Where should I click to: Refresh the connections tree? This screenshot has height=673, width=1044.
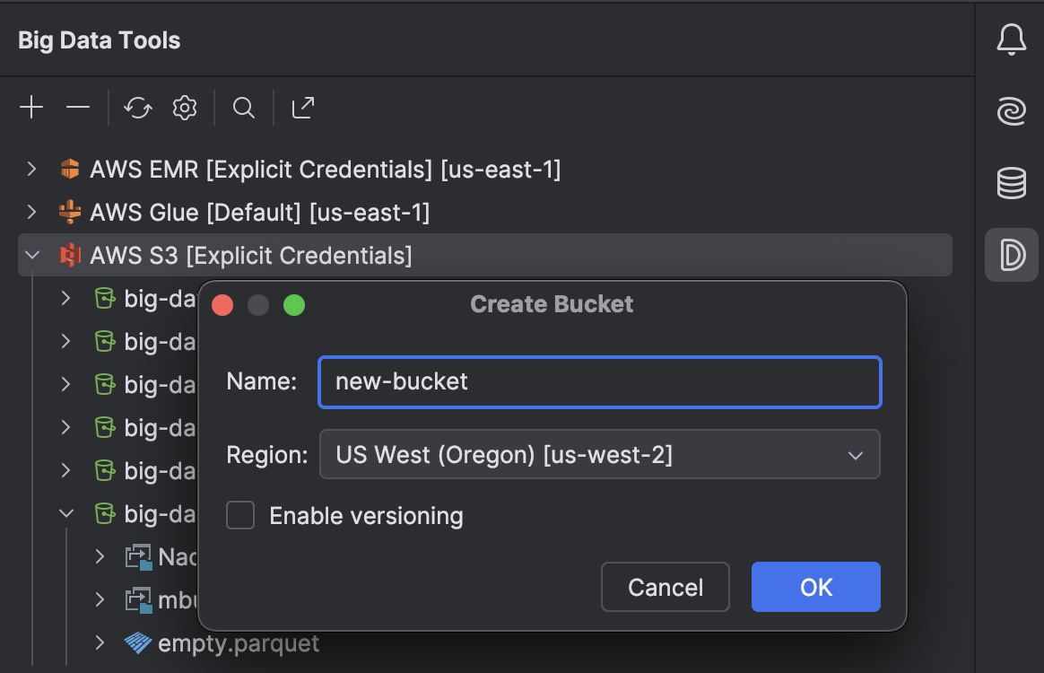(137, 107)
